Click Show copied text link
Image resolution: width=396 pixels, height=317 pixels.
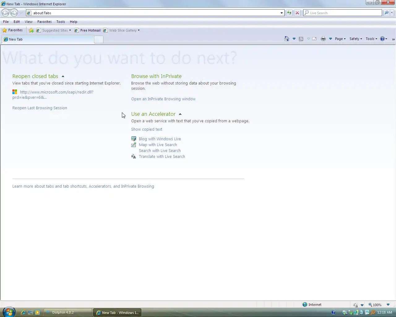[x=147, y=129]
